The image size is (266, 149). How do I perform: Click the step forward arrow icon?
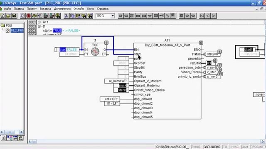(x=214, y=16)
